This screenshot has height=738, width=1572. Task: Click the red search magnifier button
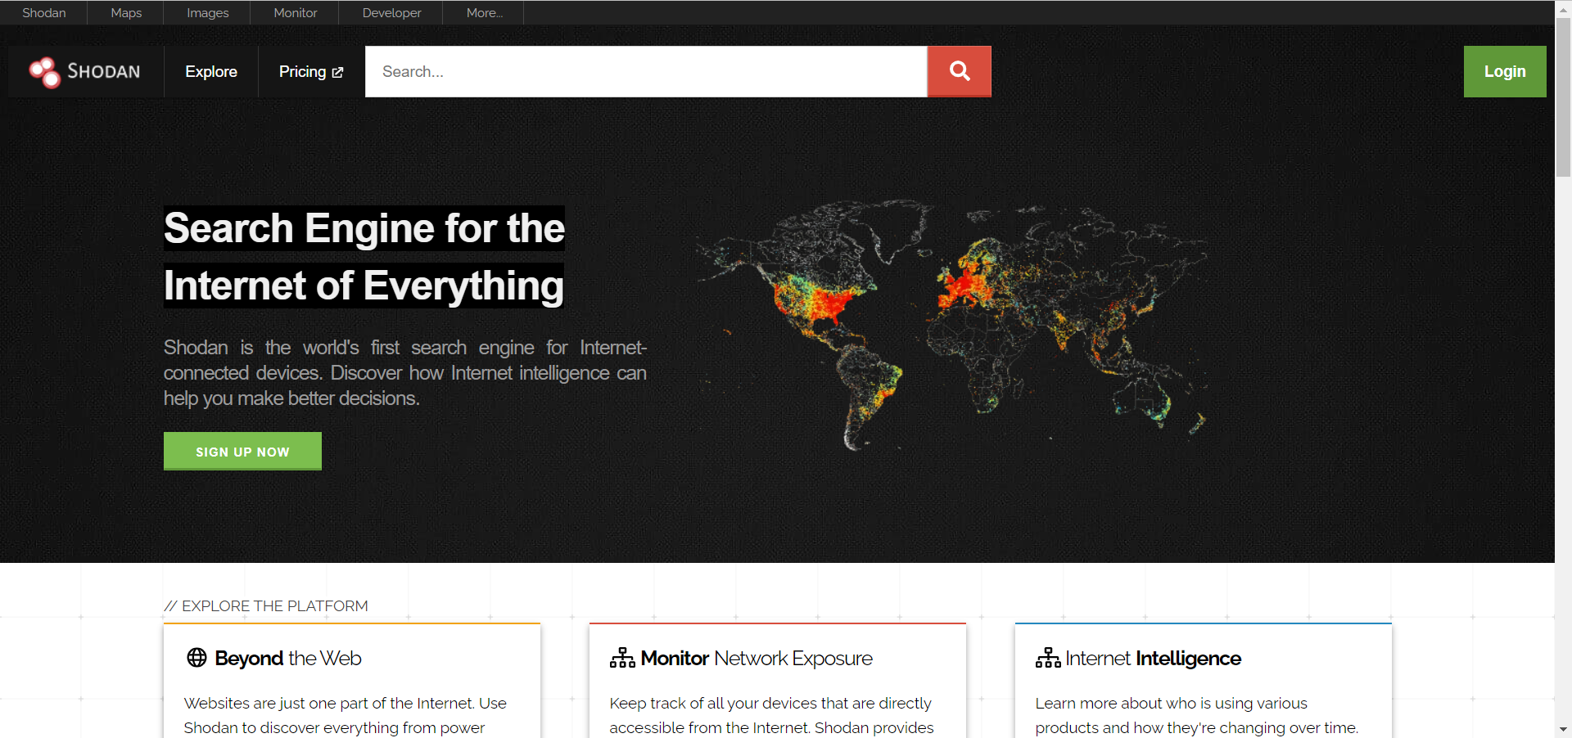point(960,71)
